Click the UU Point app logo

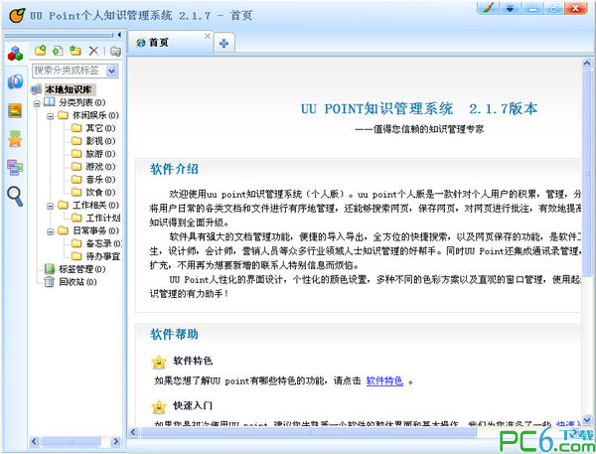click(17, 16)
